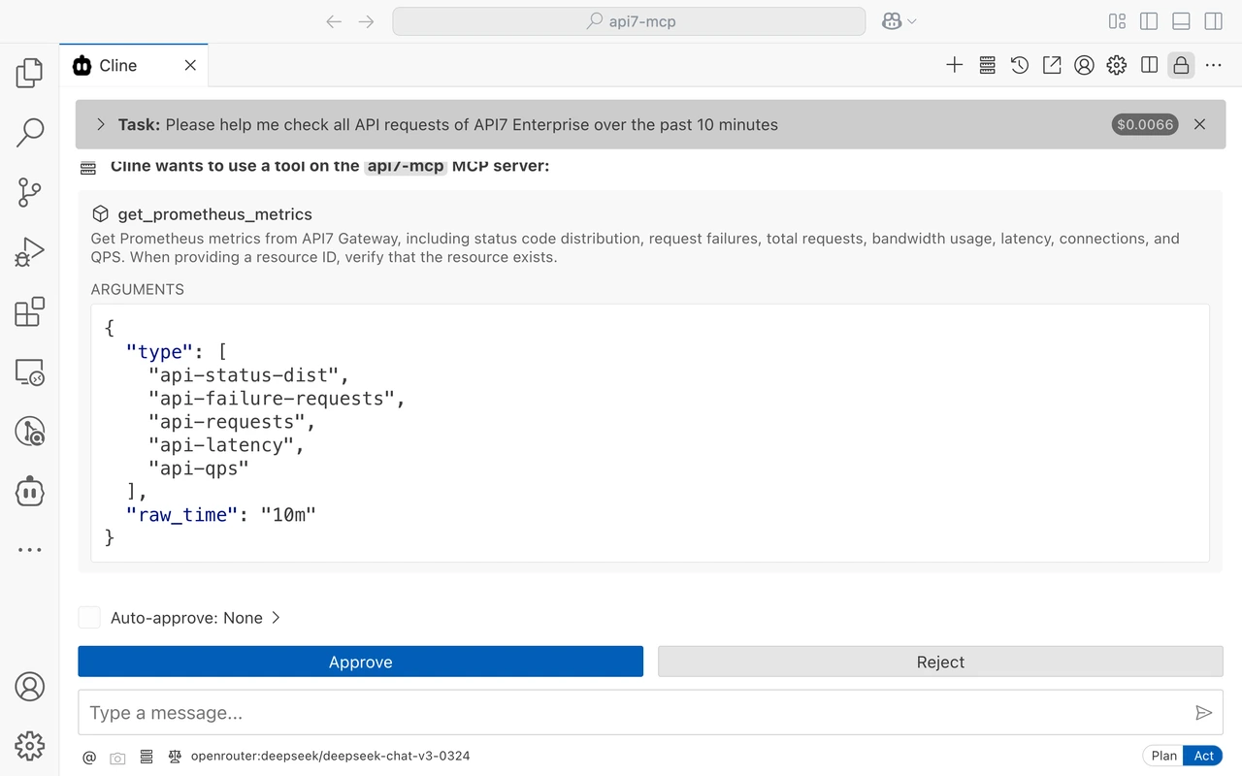Start a new Cline task with plus icon
The height and width of the screenshot is (776, 1242).
[x=955, y=65]
